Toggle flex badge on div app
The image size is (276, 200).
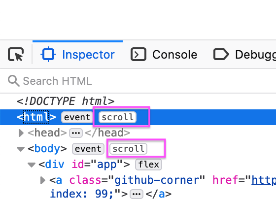(x=148, y=165)
